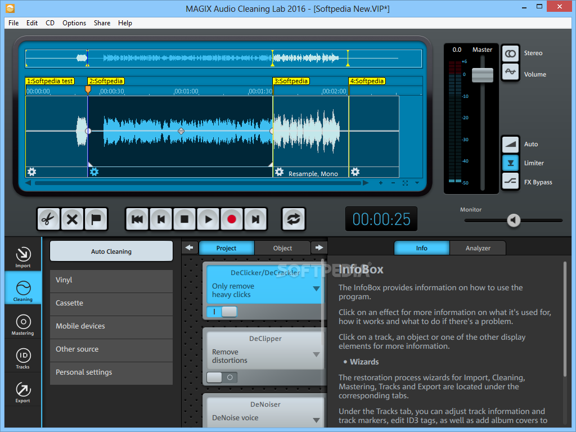Image resolution: width=576 pixels, height=432 pixels.
Task: Toggle the Limiter button
Action: tap(510, 163)
